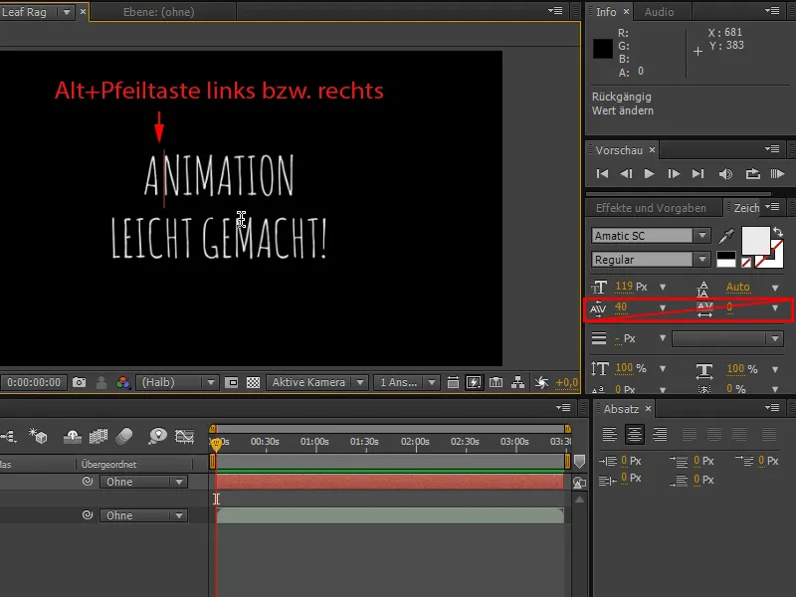Toggle frame blending filmstrip icon in timeline

[x=98, y=436]
